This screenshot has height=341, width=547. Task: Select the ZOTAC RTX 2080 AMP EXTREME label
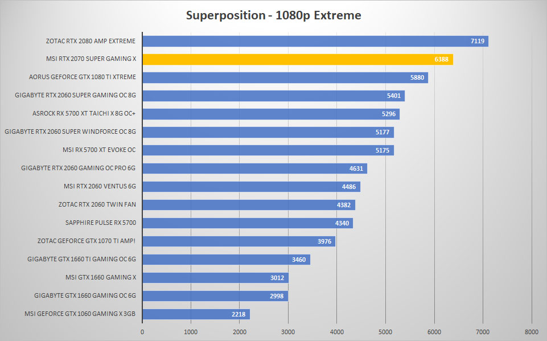click(x=91, y=41)
